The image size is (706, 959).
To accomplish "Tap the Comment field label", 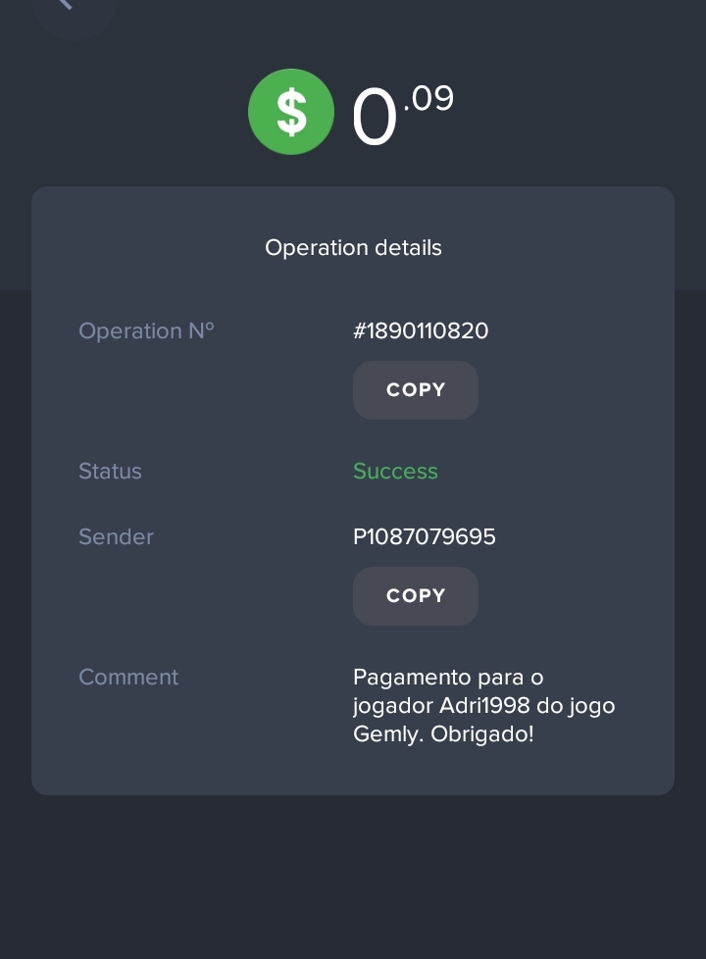I will pyautogui.click(x=128, y=678).
